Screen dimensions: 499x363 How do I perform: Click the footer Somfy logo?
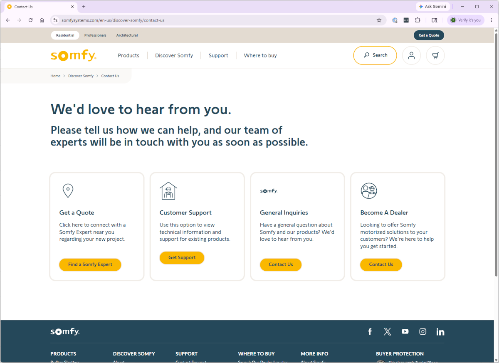point(65,331)
